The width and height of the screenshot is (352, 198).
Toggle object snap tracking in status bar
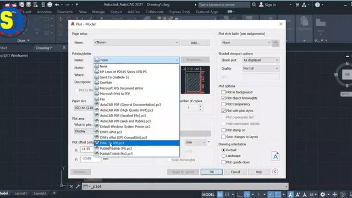tap(271, 194)
